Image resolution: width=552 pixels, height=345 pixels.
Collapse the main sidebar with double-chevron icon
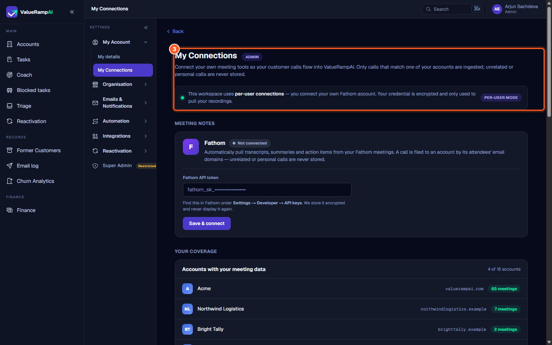click(72, 12)
